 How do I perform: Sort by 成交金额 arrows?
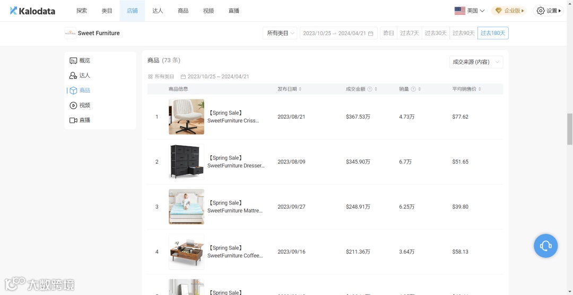376,89
